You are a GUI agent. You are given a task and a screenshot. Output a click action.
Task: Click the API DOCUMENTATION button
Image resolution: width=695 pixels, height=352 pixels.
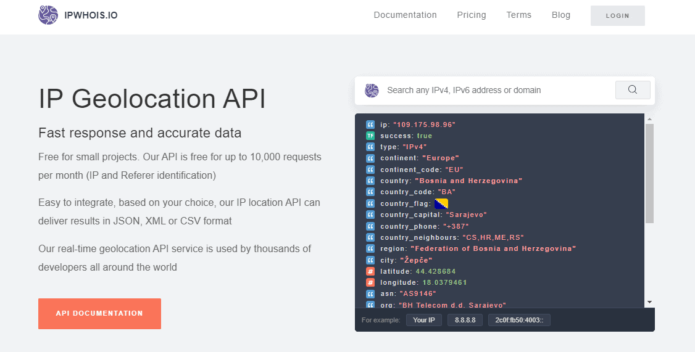click(99, 314)
